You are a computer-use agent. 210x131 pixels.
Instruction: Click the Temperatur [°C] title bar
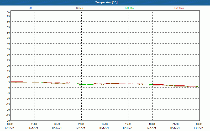pos(105,2)
